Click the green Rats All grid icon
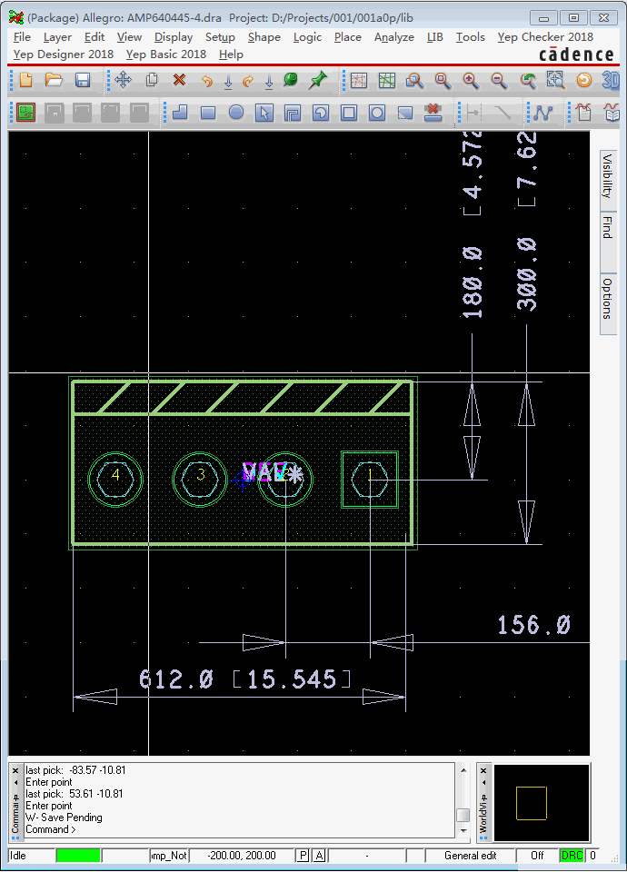 [x=387, y=81]
